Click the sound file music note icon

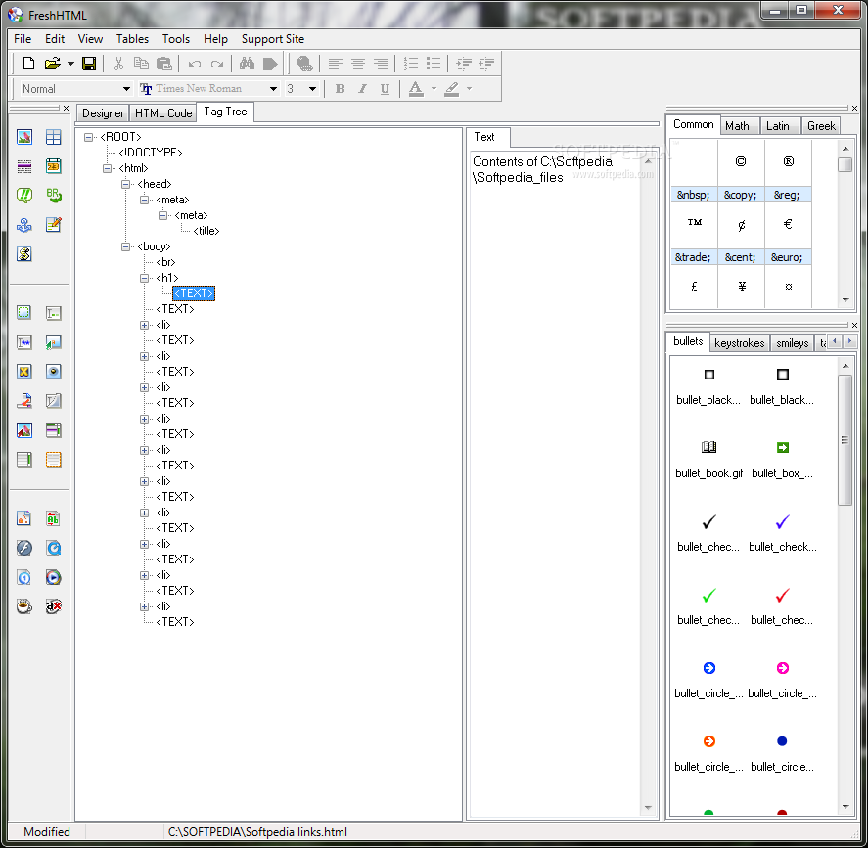(24, 518)
